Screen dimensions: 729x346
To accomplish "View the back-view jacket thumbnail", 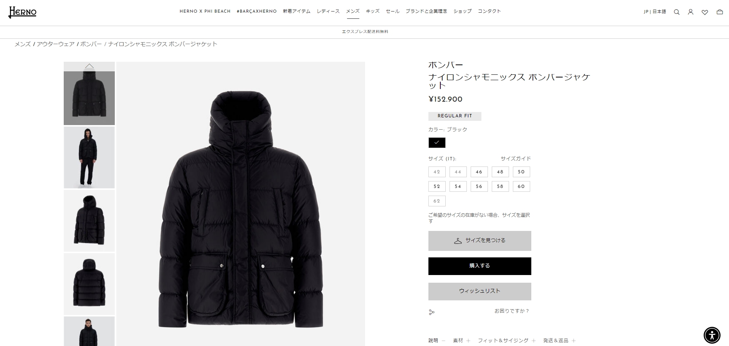I will tap(89, 284).
